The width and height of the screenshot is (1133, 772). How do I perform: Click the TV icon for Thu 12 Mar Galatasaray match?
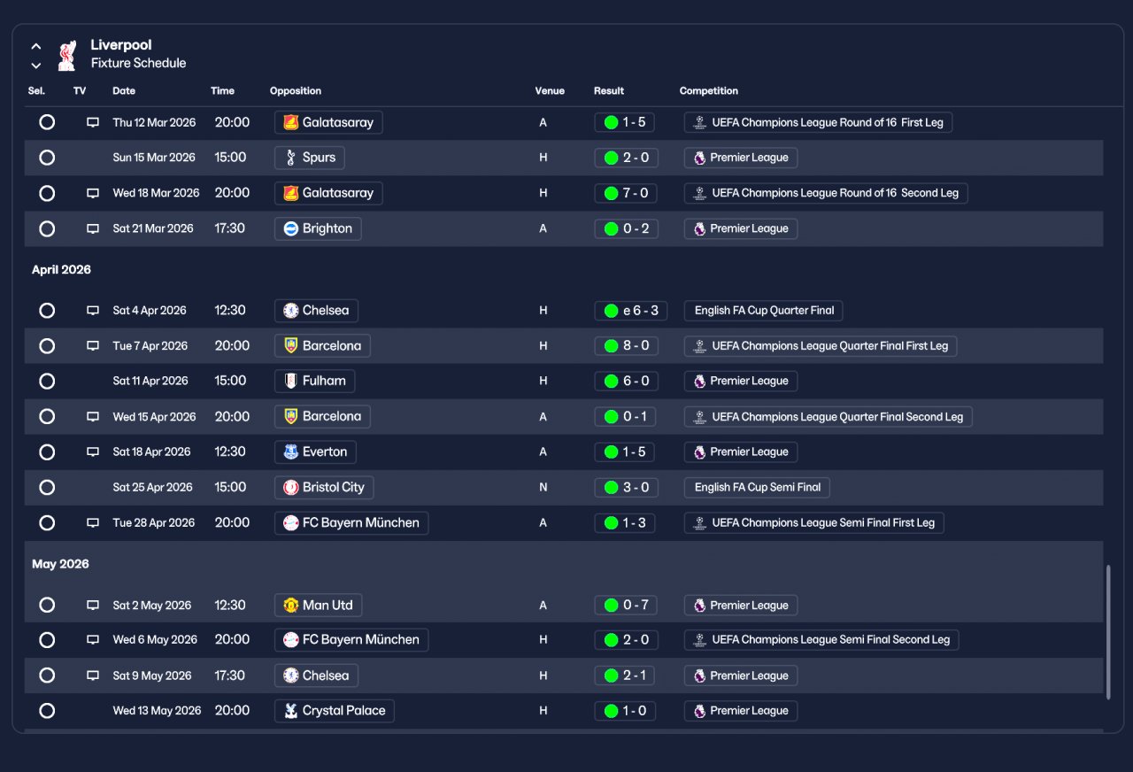coord(93,122)
